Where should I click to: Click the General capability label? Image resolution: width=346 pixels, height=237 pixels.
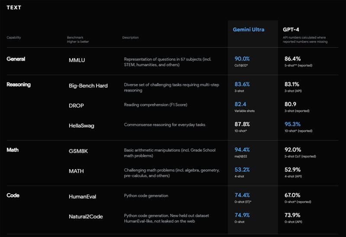coord(16,59)
